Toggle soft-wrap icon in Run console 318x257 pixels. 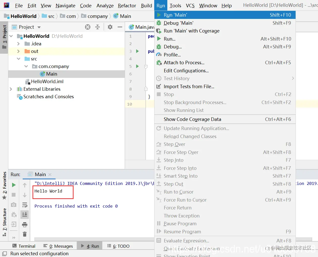tap(25, 205)
